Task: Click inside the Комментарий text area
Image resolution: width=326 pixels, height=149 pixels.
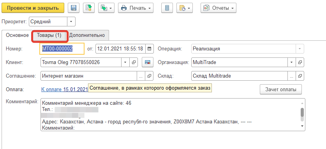Action: [173, 114]
